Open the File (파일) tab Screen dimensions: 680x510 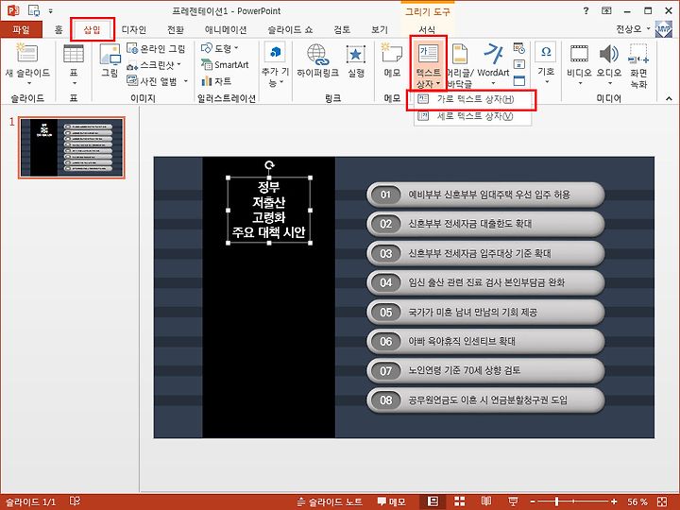pos(21,29)
